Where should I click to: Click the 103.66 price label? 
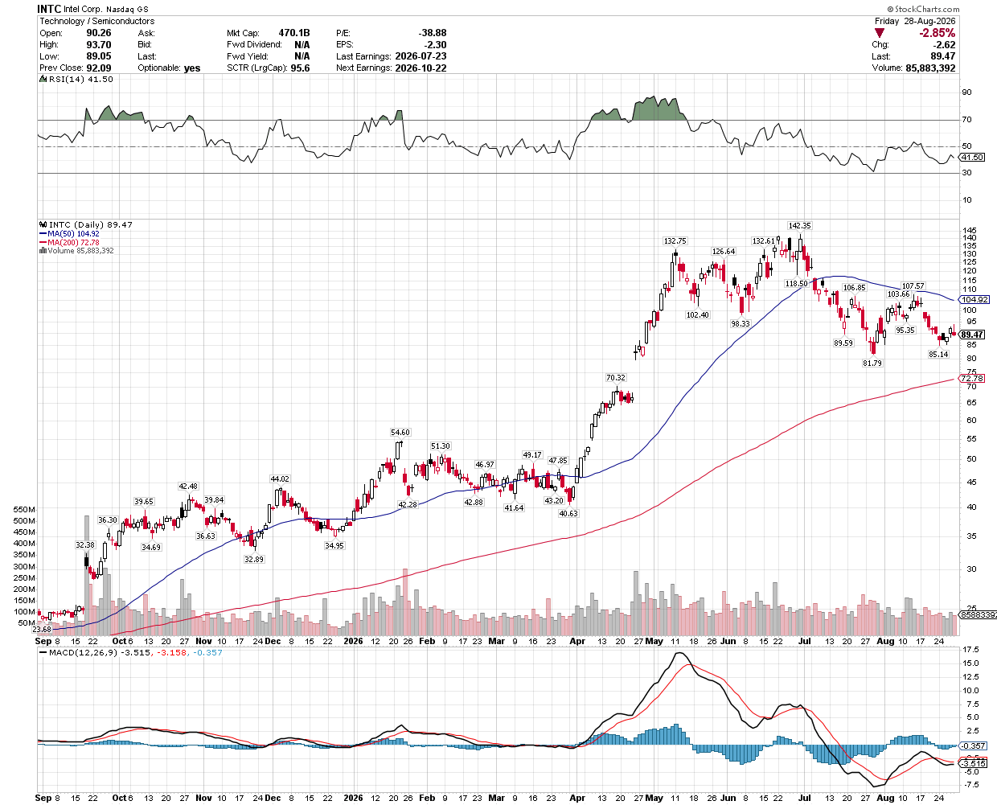tap(898, 294)
